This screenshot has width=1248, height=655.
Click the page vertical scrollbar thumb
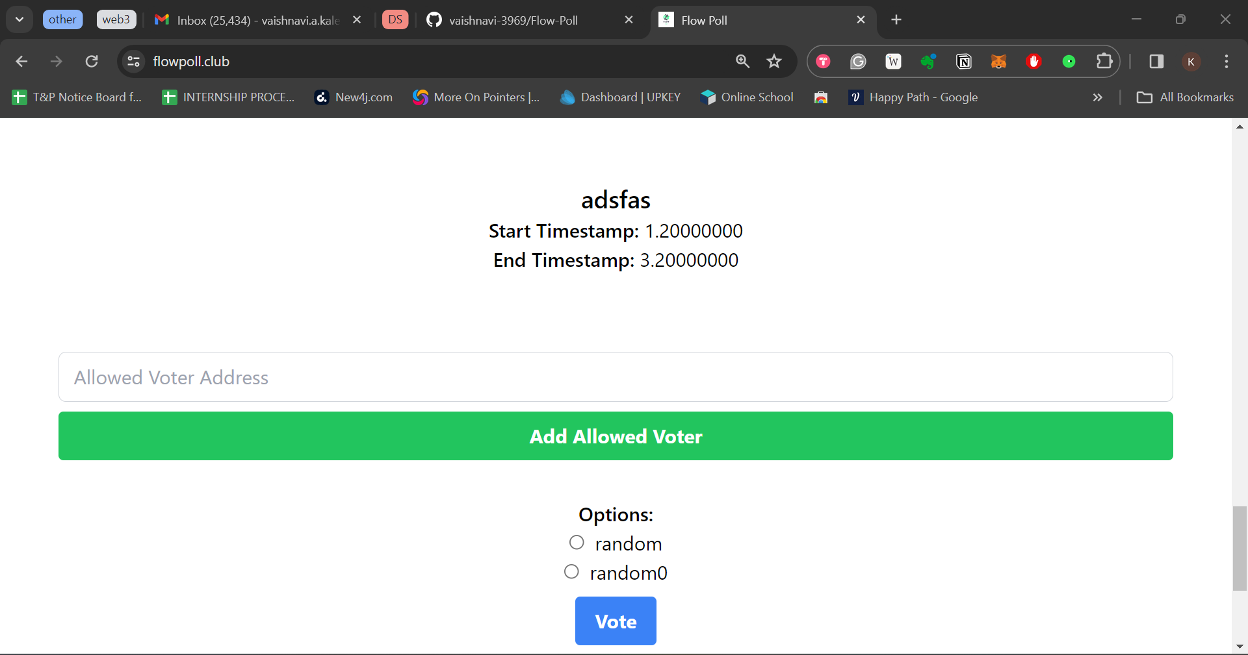click(x=1240, y=549)
